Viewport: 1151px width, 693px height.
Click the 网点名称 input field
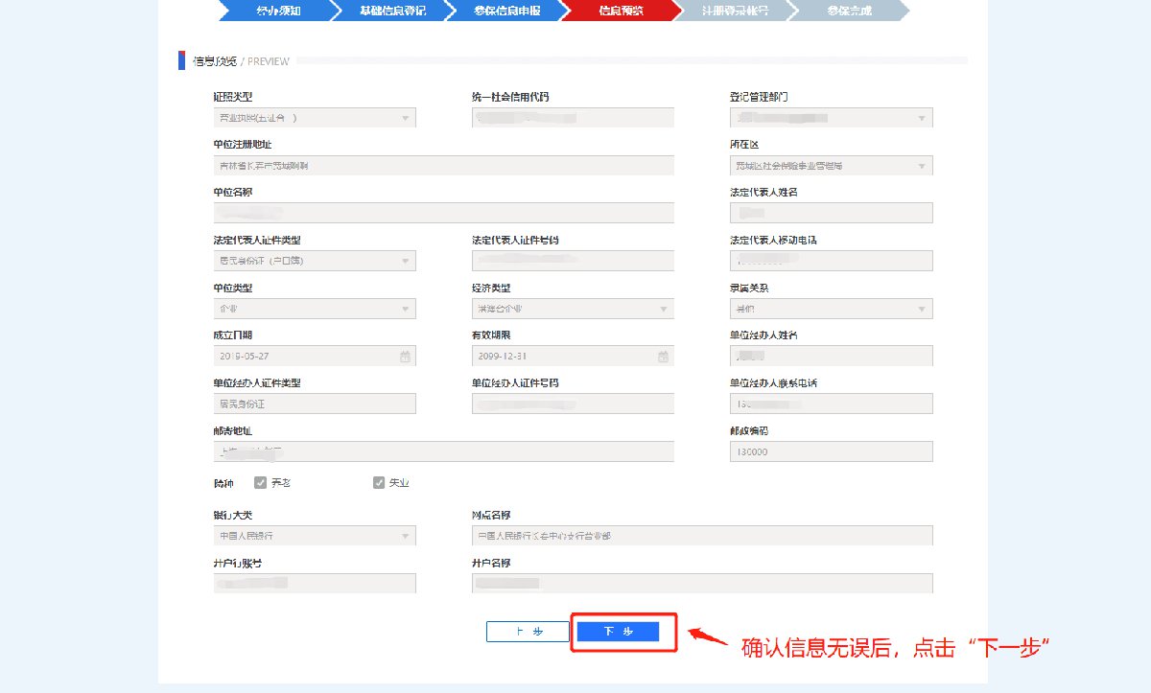(701, 536)
